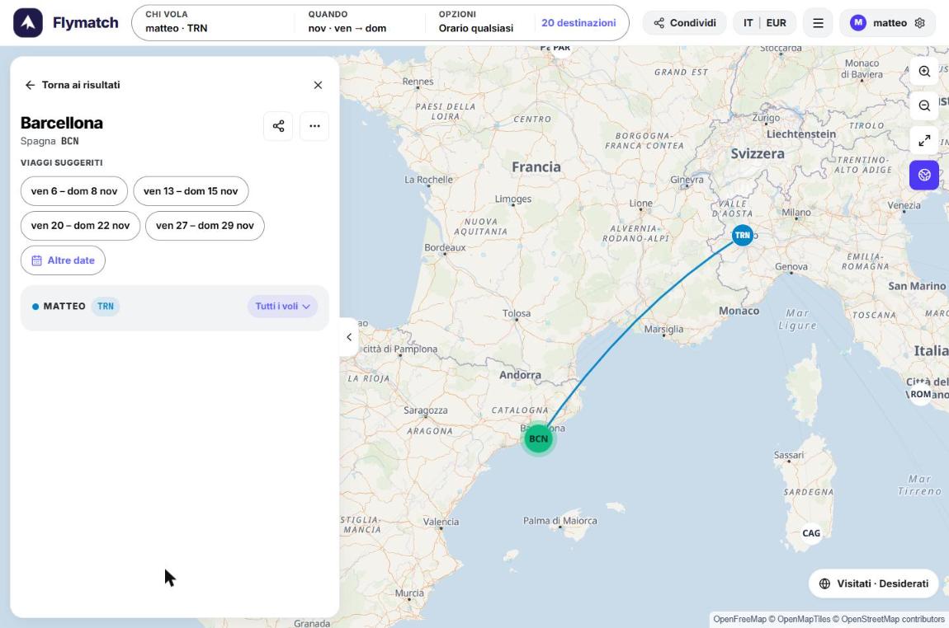Toggle the globe view map button
Viewport: 949px width, 628px height.
coord(924,175)
